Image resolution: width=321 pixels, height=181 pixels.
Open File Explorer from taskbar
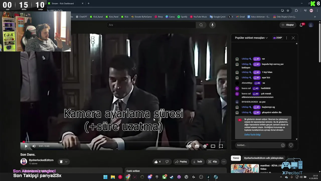pos(113,177)
